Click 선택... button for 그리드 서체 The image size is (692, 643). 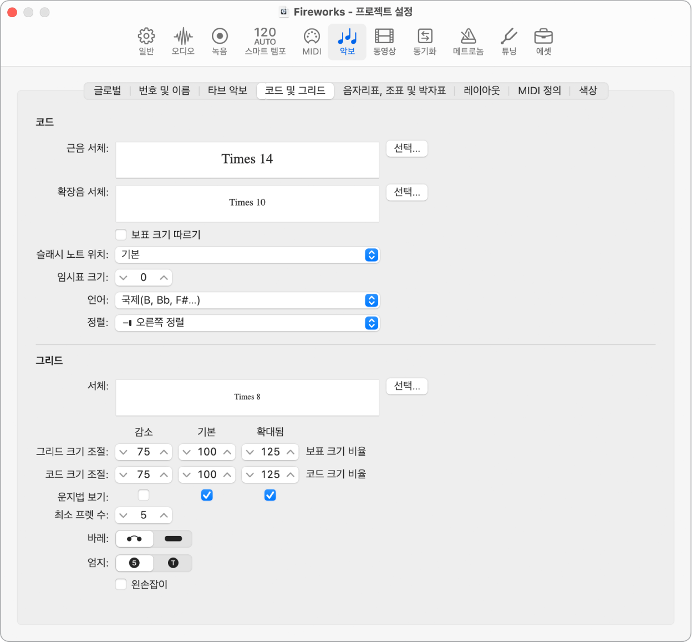407,386
